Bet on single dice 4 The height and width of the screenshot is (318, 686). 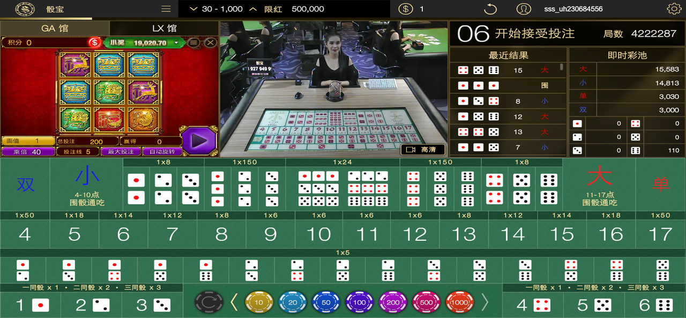(533, 305)
